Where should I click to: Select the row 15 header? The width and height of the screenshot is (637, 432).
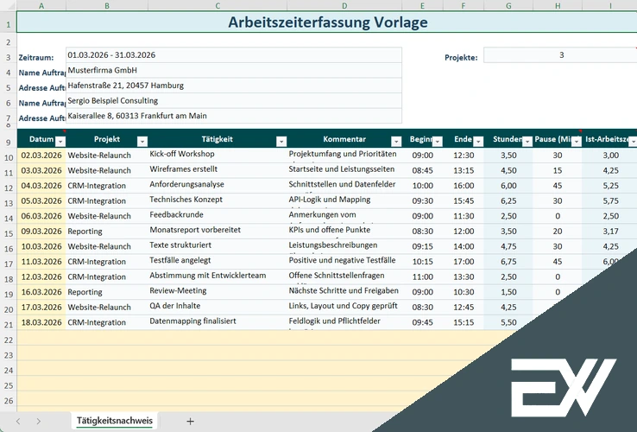pos(8,232)
